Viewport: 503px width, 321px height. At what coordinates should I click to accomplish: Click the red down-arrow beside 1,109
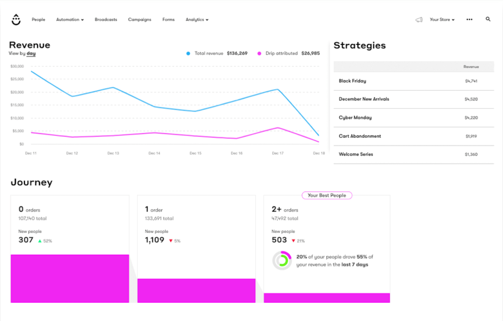point(171,240)
